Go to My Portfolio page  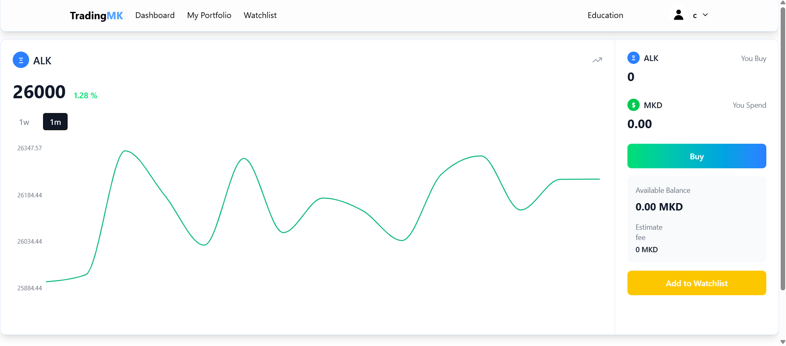(209, 16)
